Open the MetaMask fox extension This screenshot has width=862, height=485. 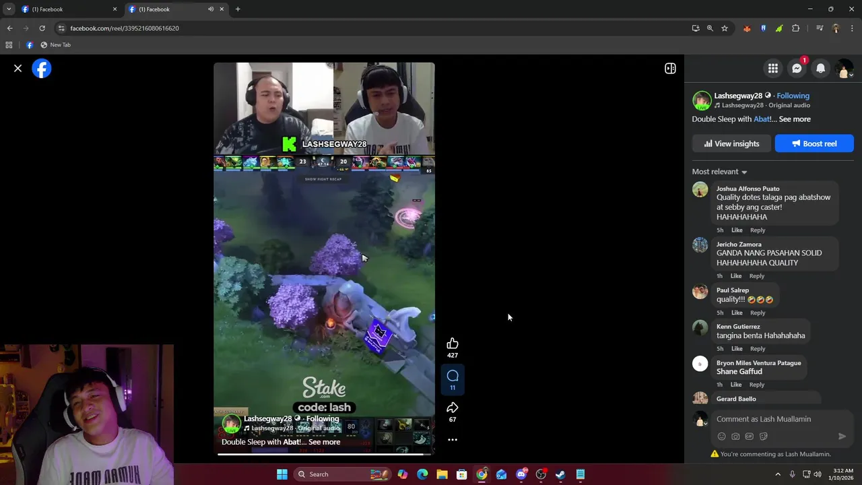pos(747,28)
